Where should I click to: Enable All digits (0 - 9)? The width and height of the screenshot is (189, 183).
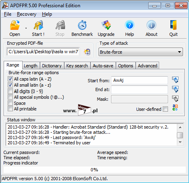pos(10,91)
